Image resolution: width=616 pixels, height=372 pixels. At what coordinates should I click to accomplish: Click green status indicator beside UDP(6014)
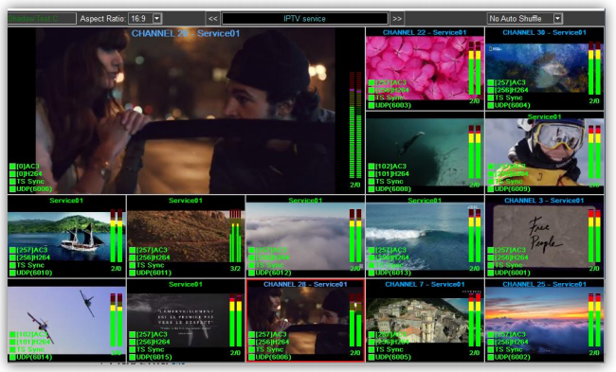(x=12, y=357)
